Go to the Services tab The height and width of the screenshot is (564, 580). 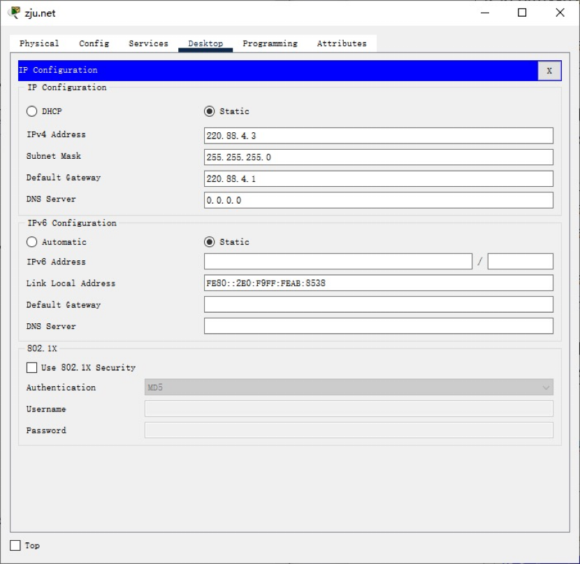pos(148,43)
